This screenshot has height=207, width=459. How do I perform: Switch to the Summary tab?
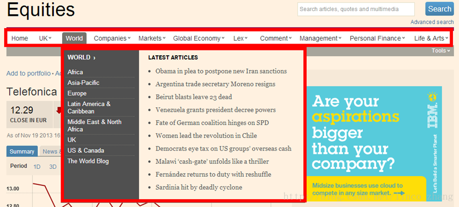click(x=22, y=151)
